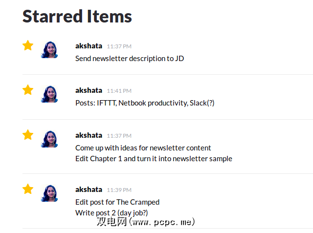The width and height of the screenshot is (313, 233).
Task: Open the 11:37 PM timestamp of 'Send newsletter' message
Action: [x=119, y=46]
